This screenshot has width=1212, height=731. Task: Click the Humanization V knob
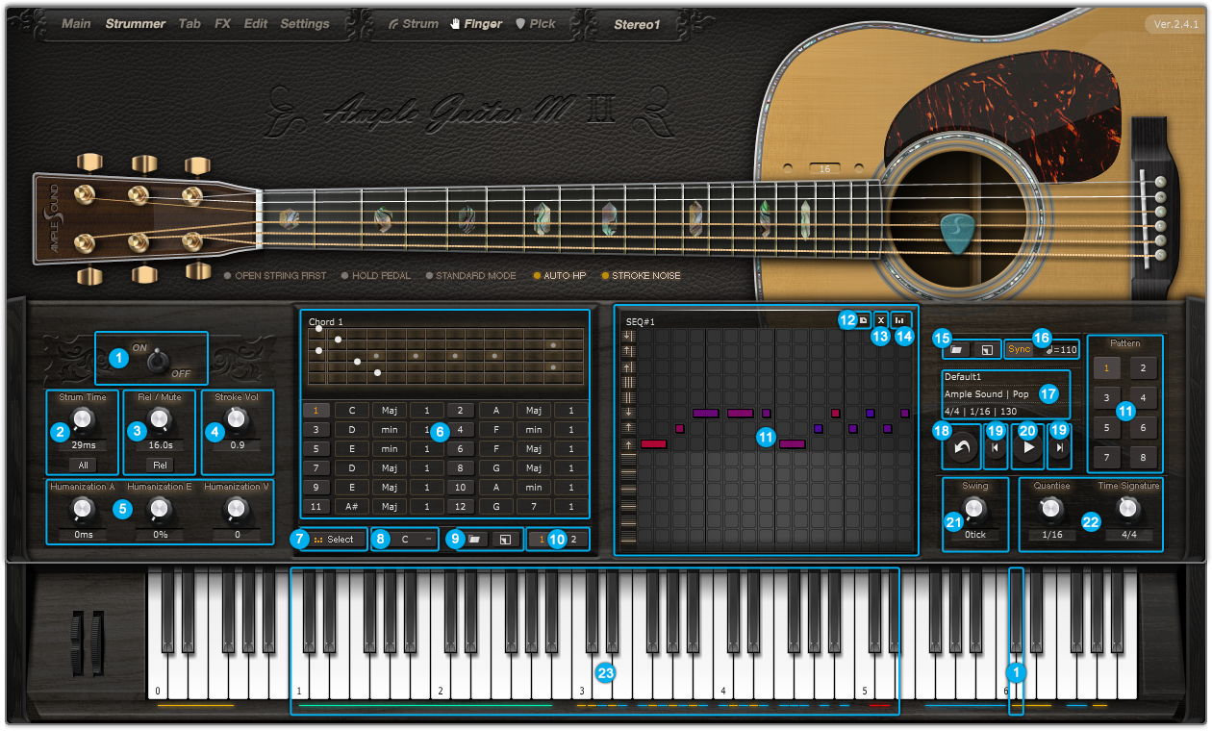236,509
